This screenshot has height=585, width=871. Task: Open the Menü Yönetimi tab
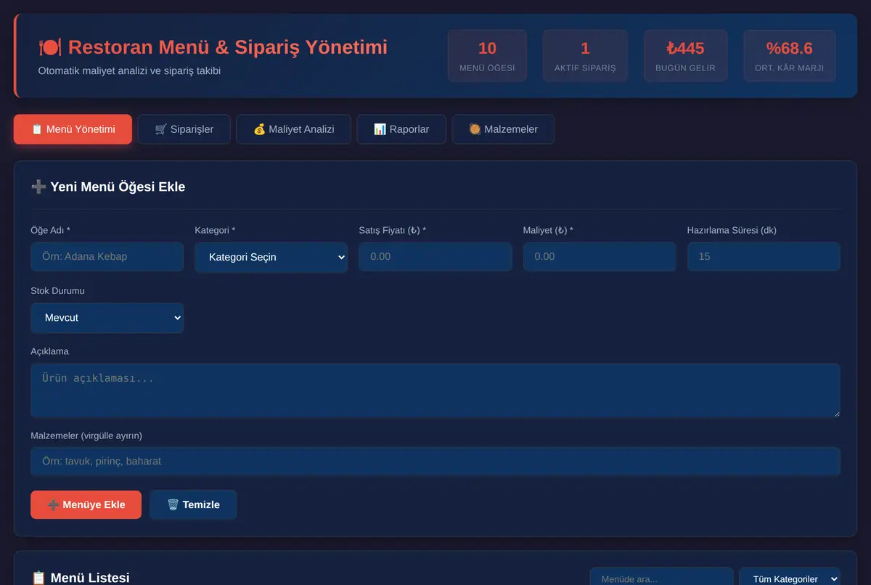(x=73, y=129)
